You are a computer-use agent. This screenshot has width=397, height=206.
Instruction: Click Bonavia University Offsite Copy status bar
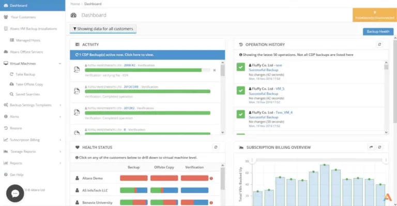(x=164, y=202)
